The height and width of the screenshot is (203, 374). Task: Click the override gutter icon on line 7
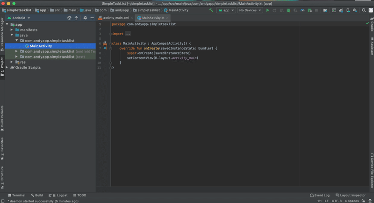105,48
